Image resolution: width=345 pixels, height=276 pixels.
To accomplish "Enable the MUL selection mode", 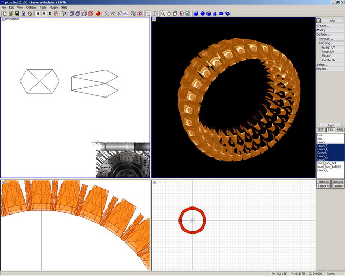I will tap(340, 129).
